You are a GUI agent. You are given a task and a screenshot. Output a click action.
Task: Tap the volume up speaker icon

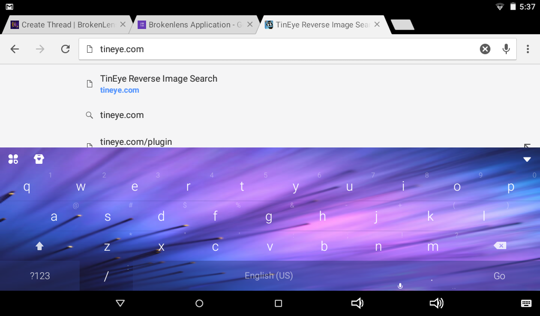(x=436, y=303)
